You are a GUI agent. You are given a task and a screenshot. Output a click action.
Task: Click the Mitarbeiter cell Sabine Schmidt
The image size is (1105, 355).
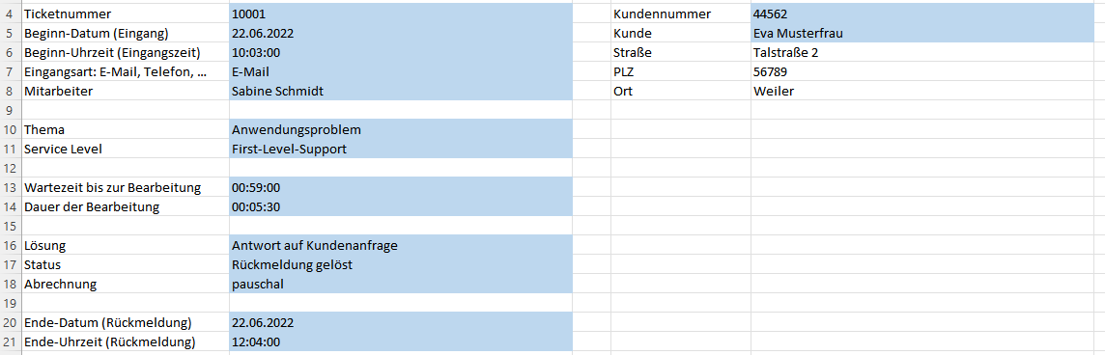coord(401,91)
